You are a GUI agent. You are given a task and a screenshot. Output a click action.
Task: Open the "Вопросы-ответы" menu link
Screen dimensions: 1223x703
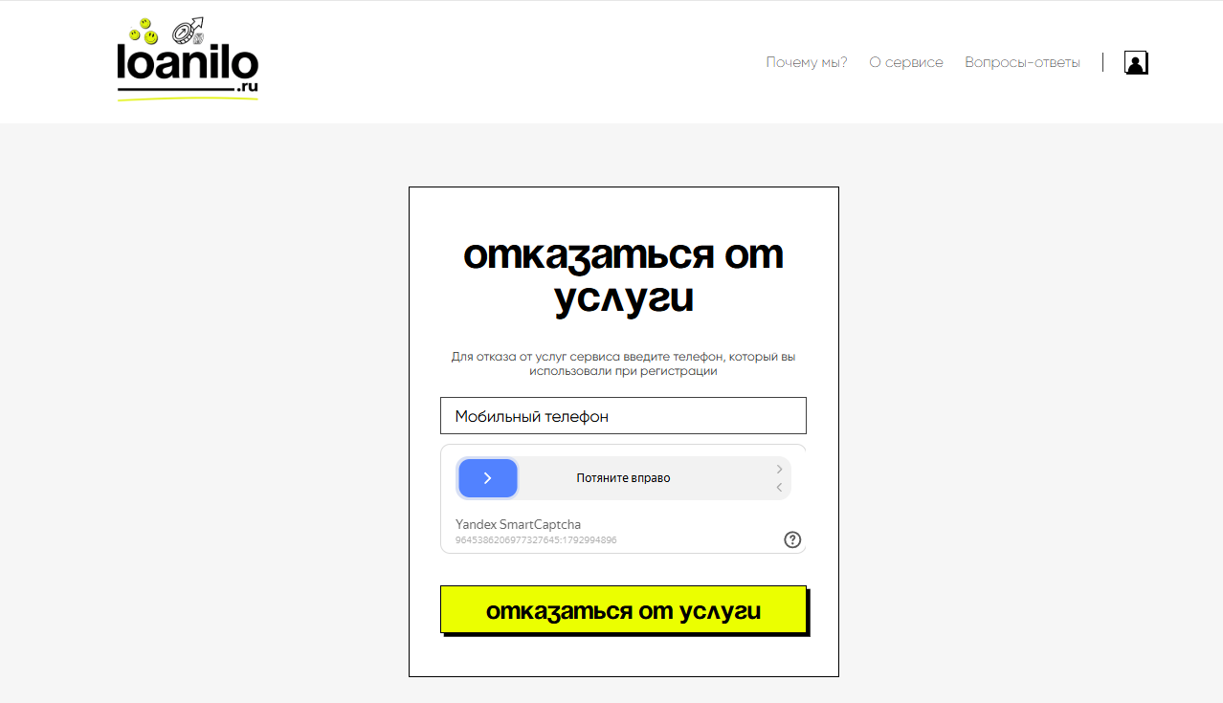(1022, 62)
